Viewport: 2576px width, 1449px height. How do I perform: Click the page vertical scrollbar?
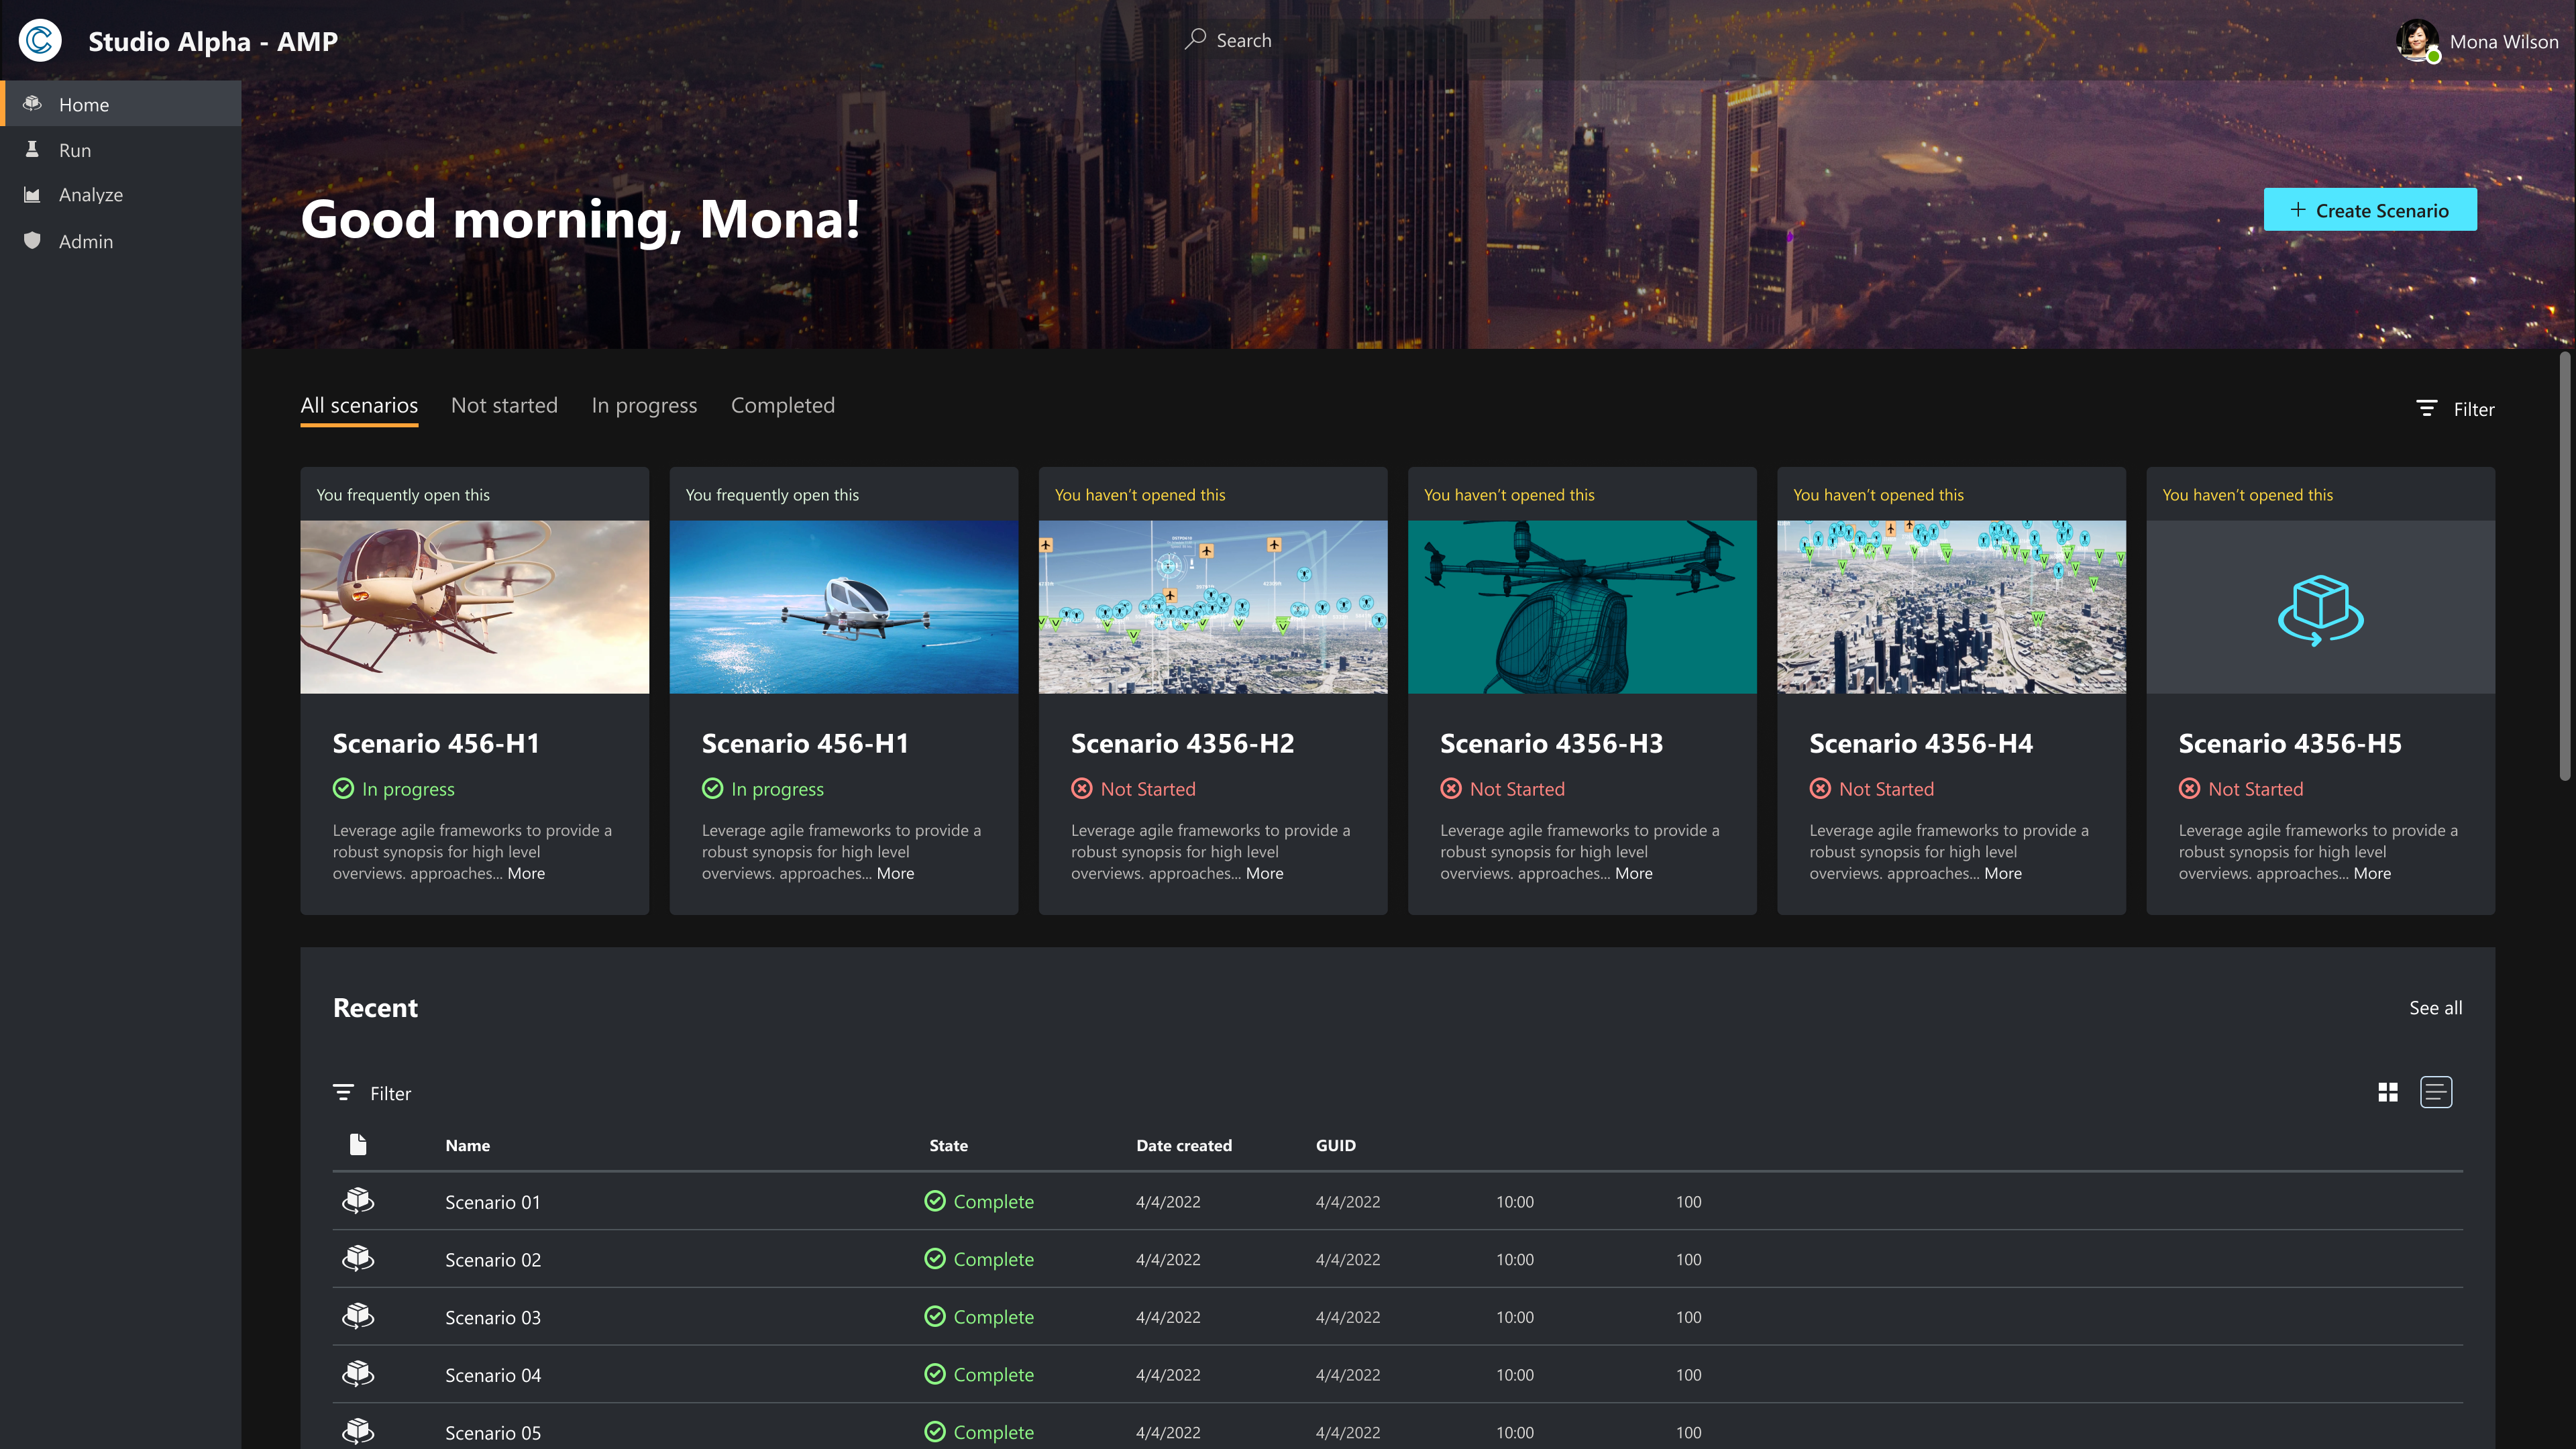click(x=2565, y=565)
